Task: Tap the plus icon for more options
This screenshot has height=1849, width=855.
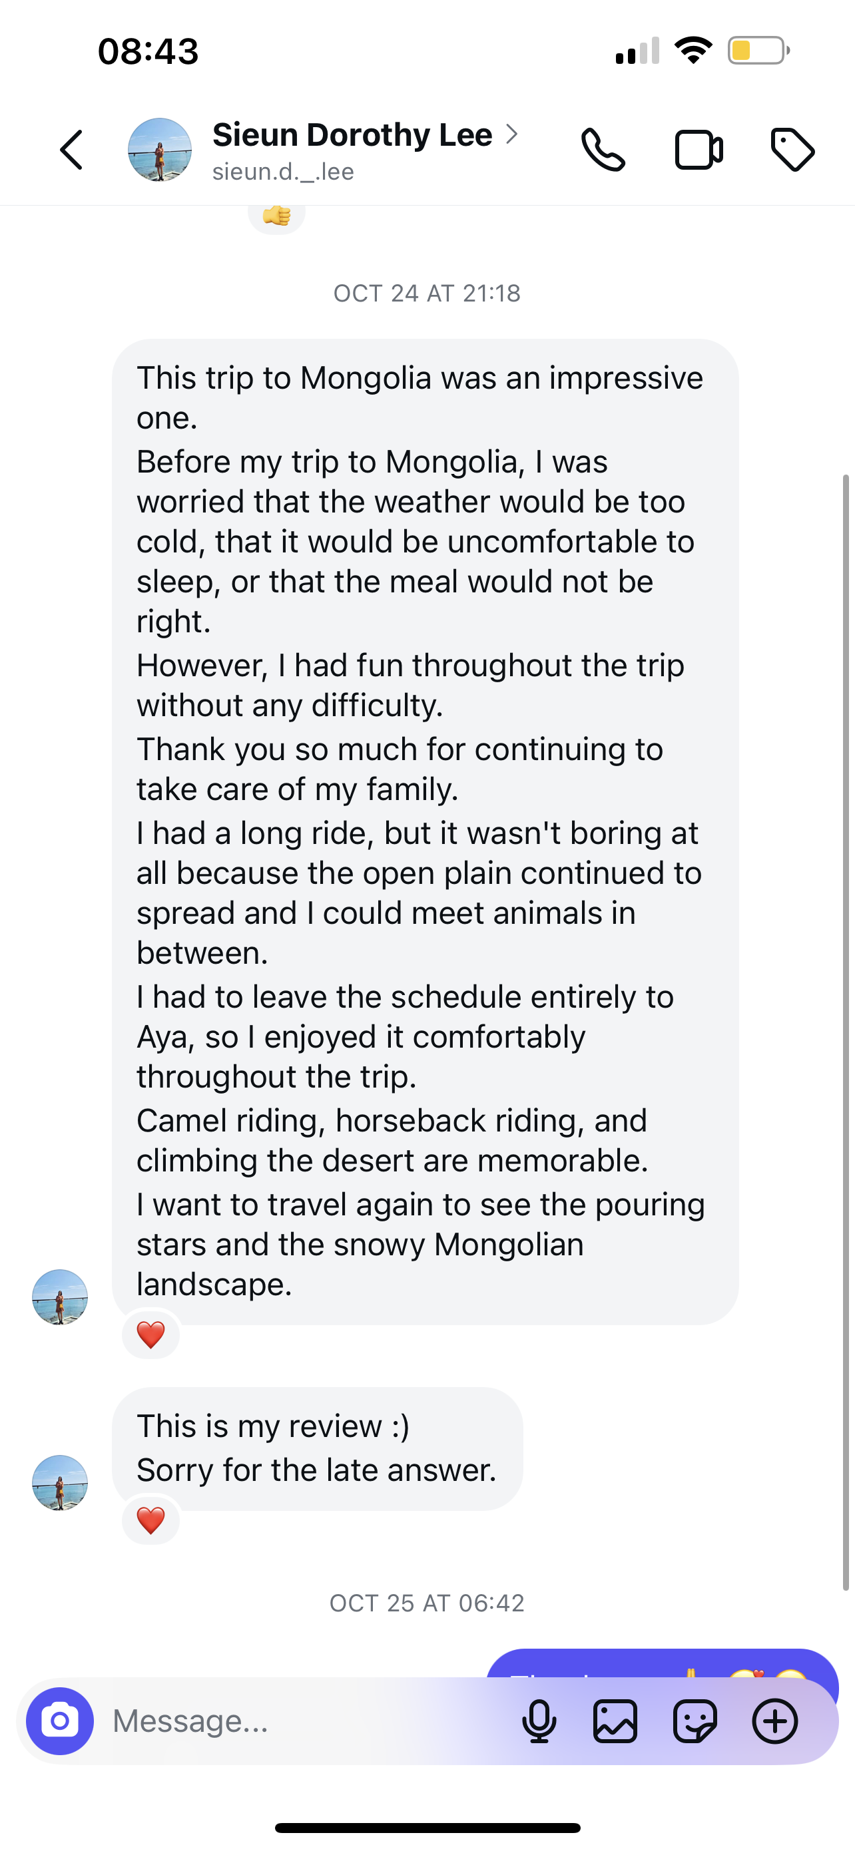Action: pos(774,1721)
